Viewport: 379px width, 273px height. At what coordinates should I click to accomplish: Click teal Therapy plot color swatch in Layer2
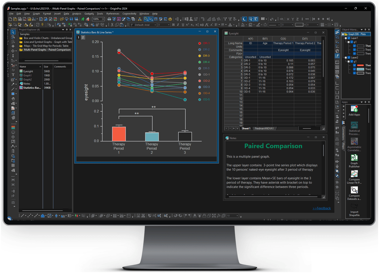click(x=360, y=69)
